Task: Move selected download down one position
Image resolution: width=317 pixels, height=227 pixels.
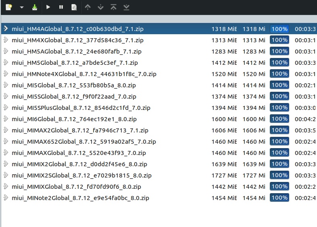Action: tap(100, 7)
